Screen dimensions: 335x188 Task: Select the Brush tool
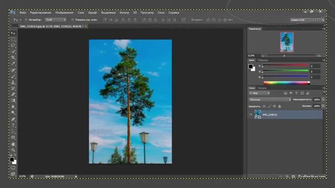coord(13,76)
